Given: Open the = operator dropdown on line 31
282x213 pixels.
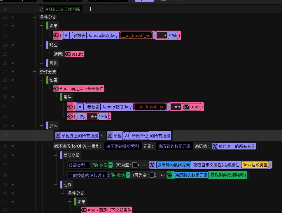Looking at the screenshot, I should pyautogui.click(x=176, y=107).
